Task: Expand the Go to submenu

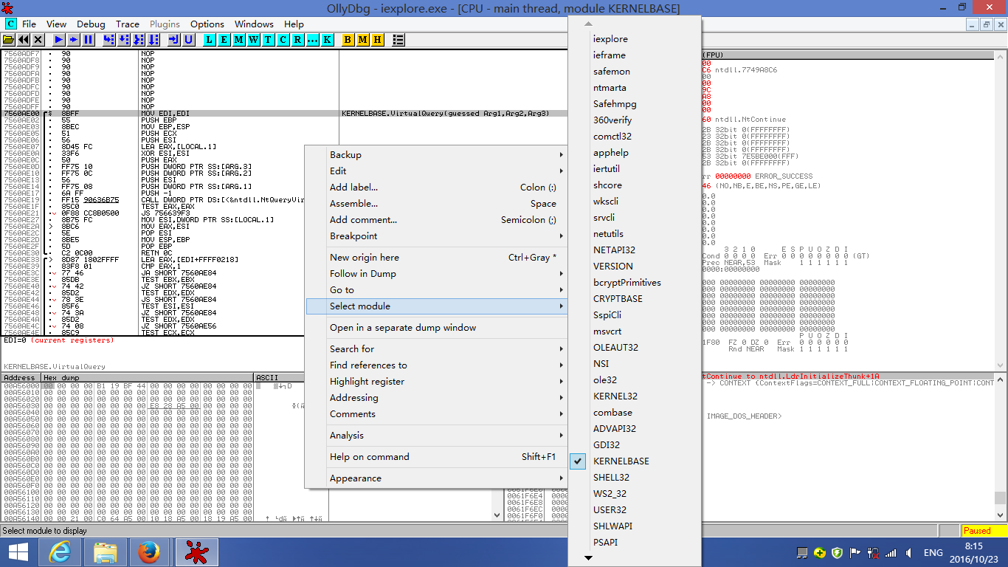Action: 437,290
